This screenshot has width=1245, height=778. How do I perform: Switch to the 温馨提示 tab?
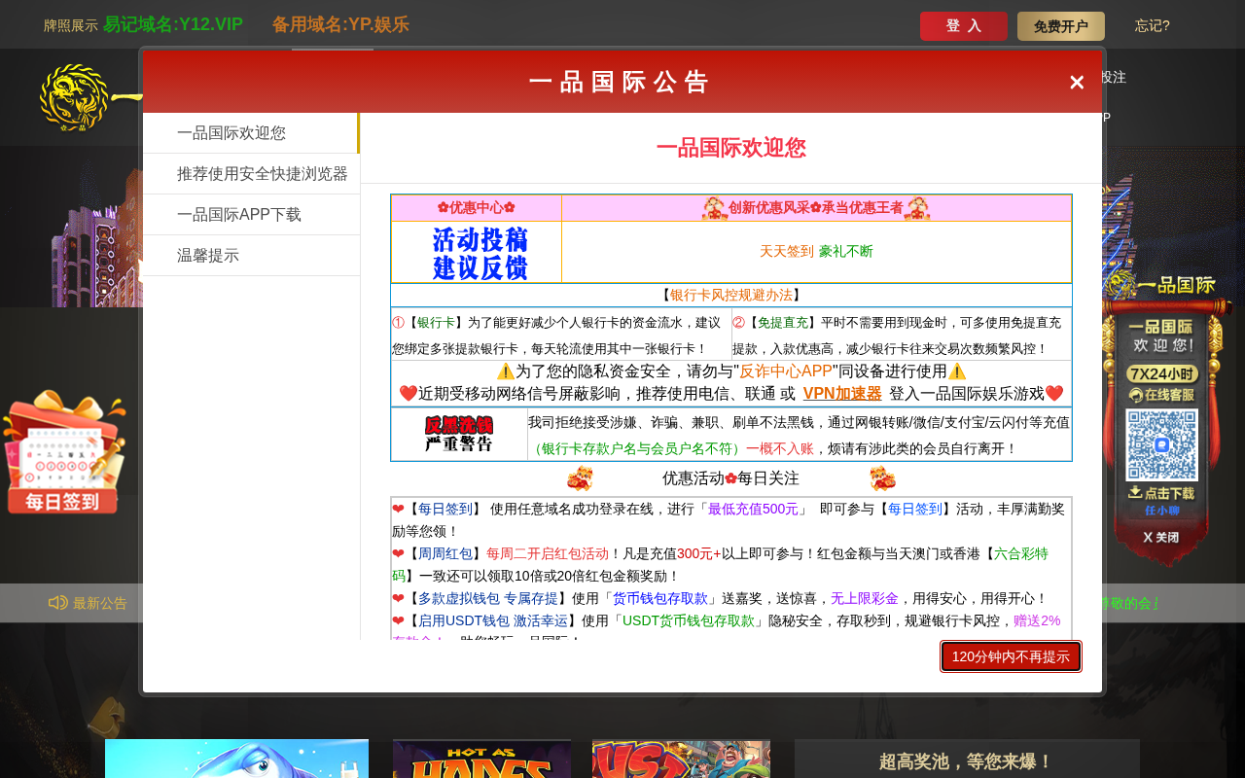251,256
